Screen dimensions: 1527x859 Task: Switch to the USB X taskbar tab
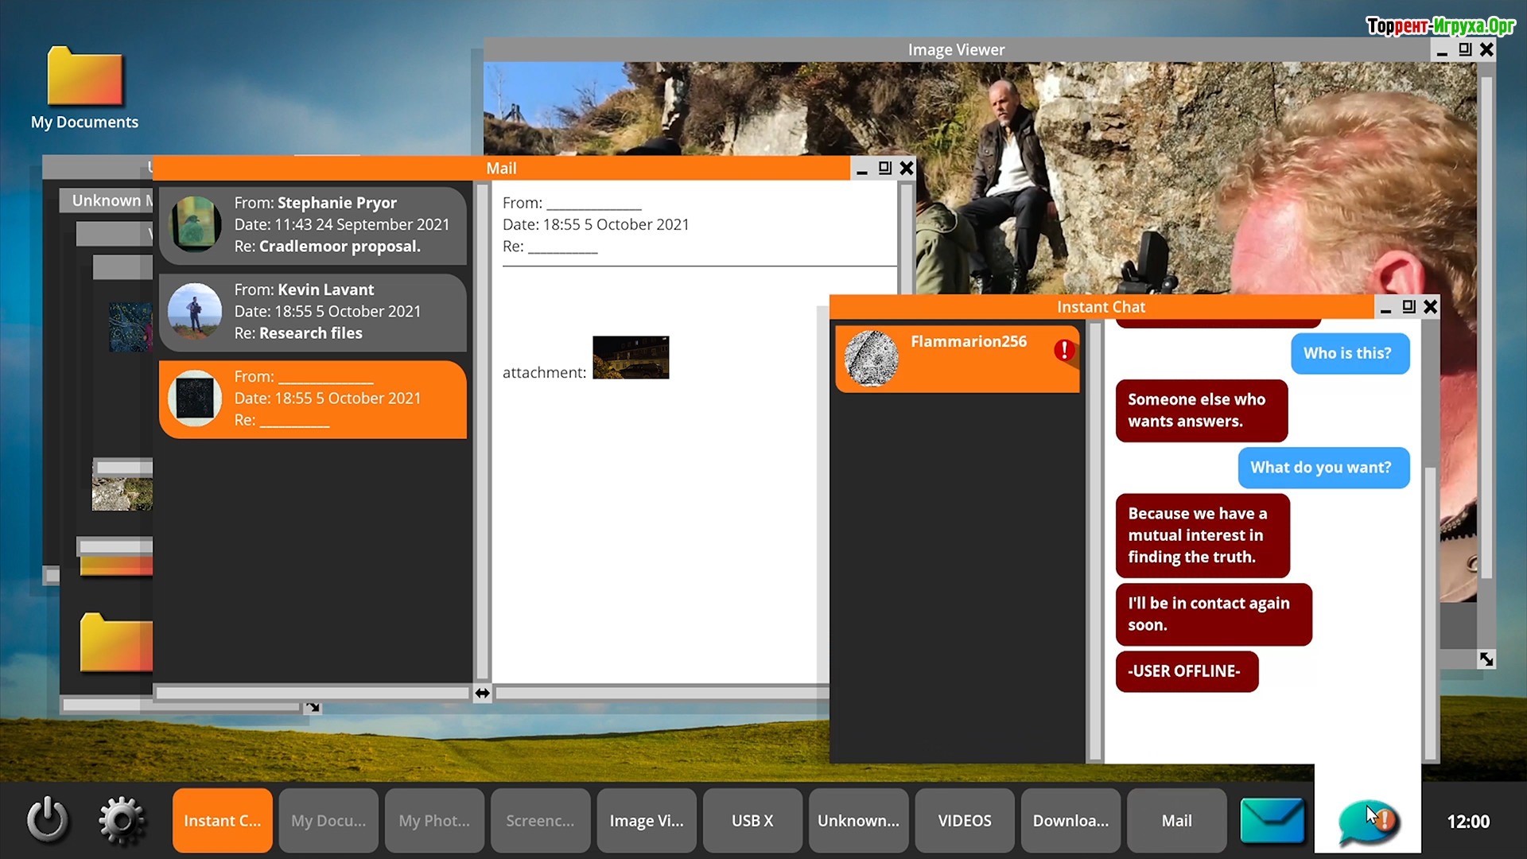pos(752,821)
